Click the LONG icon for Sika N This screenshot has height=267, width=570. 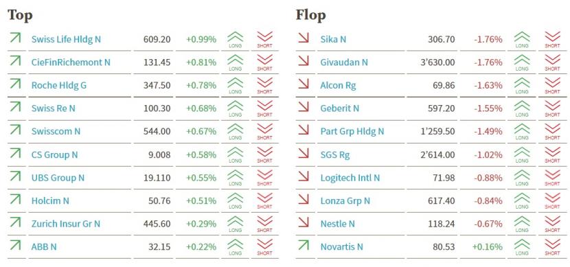(522, 40)
